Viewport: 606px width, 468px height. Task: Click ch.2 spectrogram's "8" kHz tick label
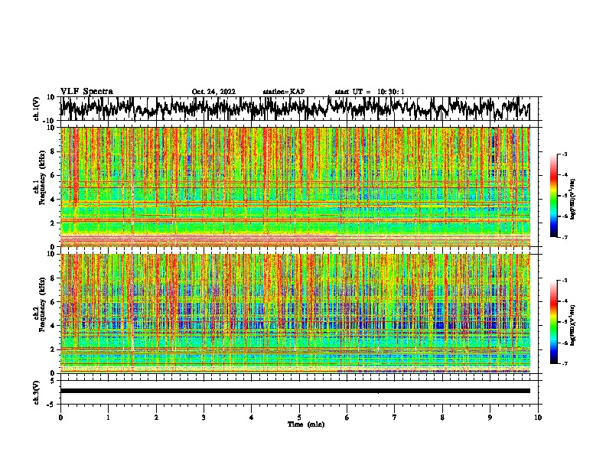53,278
